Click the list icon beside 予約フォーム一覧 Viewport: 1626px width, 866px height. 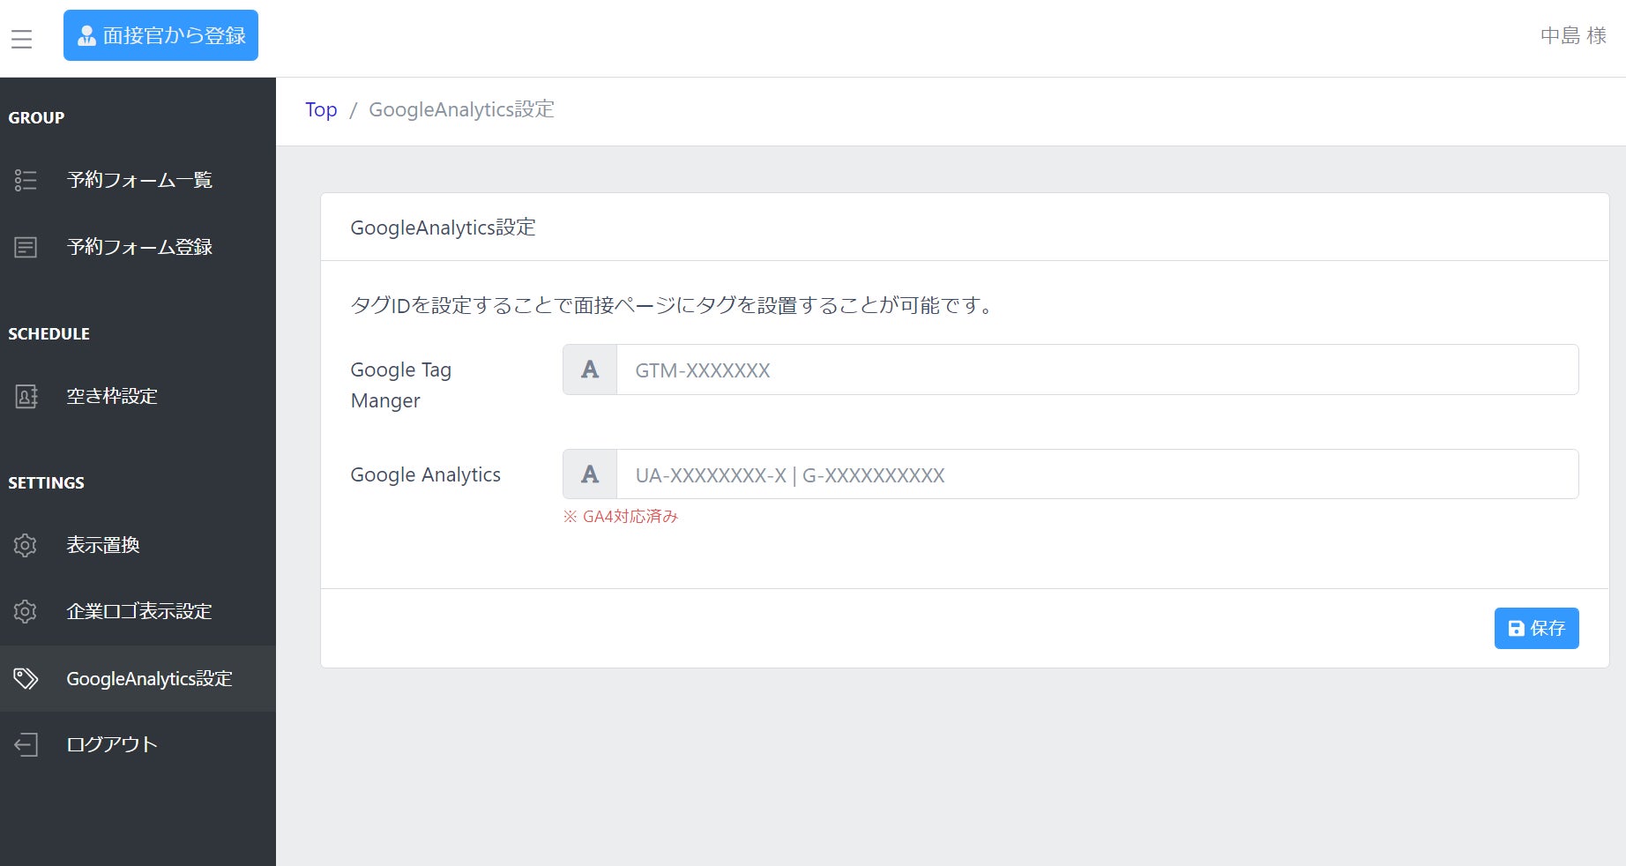[x=26, y=180]
